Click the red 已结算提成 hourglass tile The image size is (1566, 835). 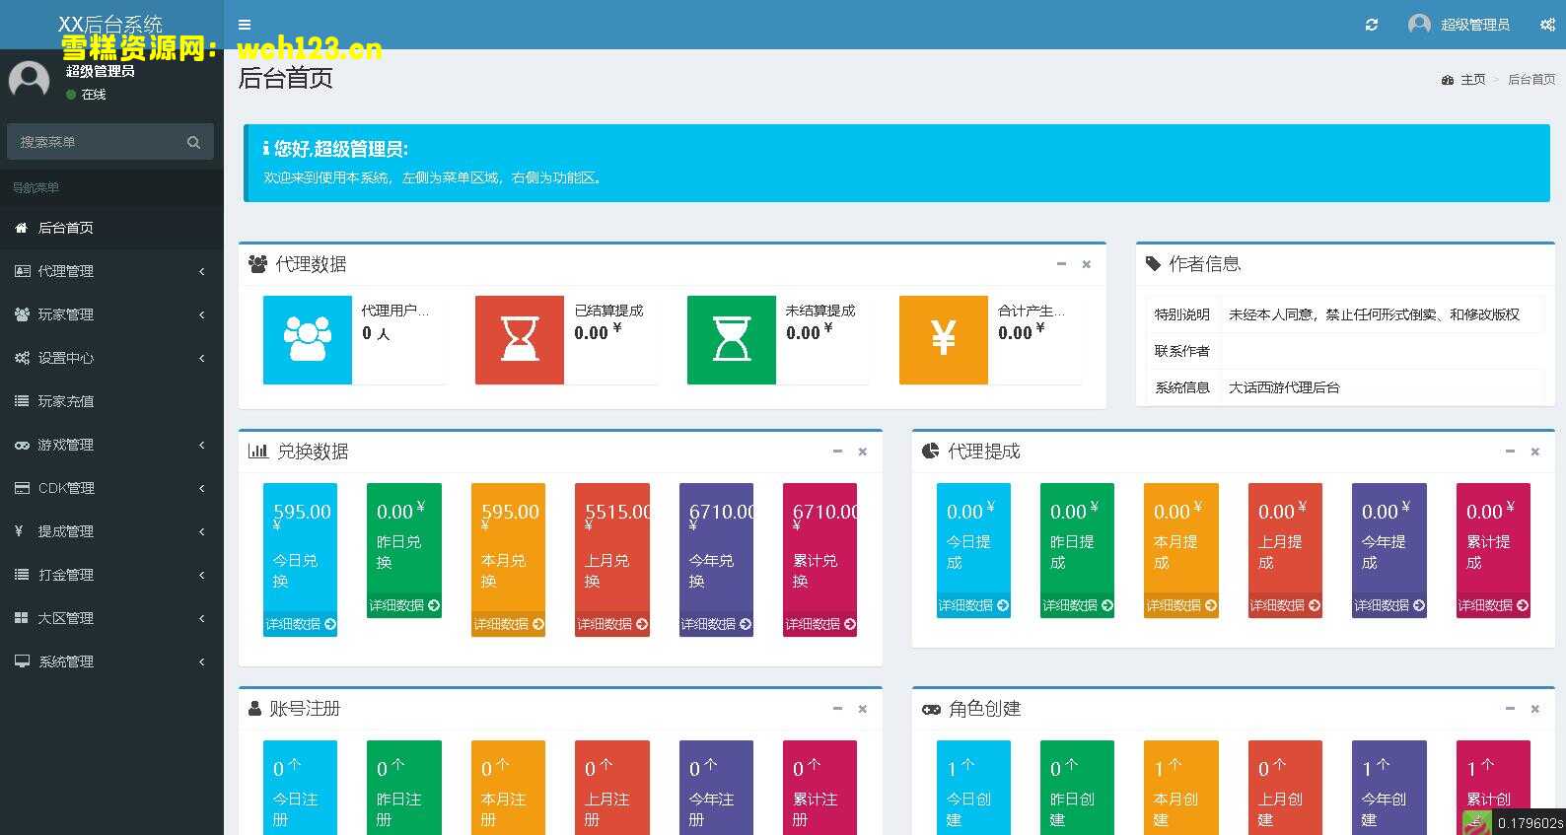[520, 340]
